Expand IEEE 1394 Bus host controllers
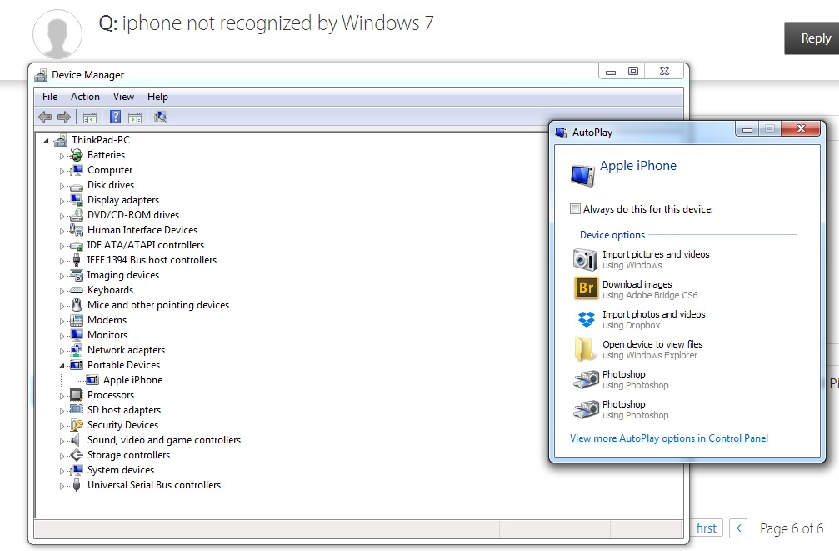This screenshot has width=839, height=551. click(62, 261)
